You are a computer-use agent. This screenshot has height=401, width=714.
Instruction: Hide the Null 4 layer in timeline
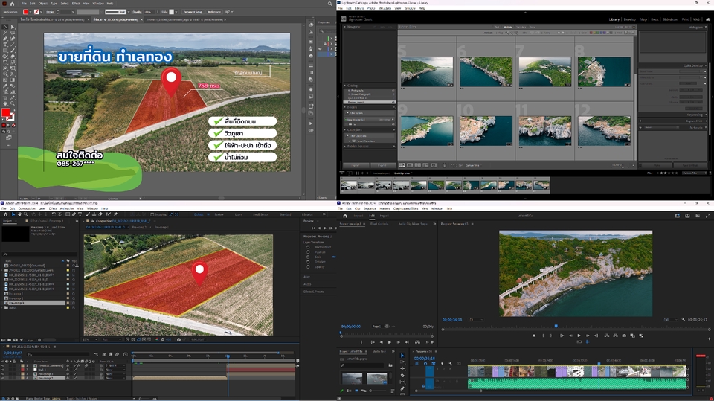click(x=3, y=370)
